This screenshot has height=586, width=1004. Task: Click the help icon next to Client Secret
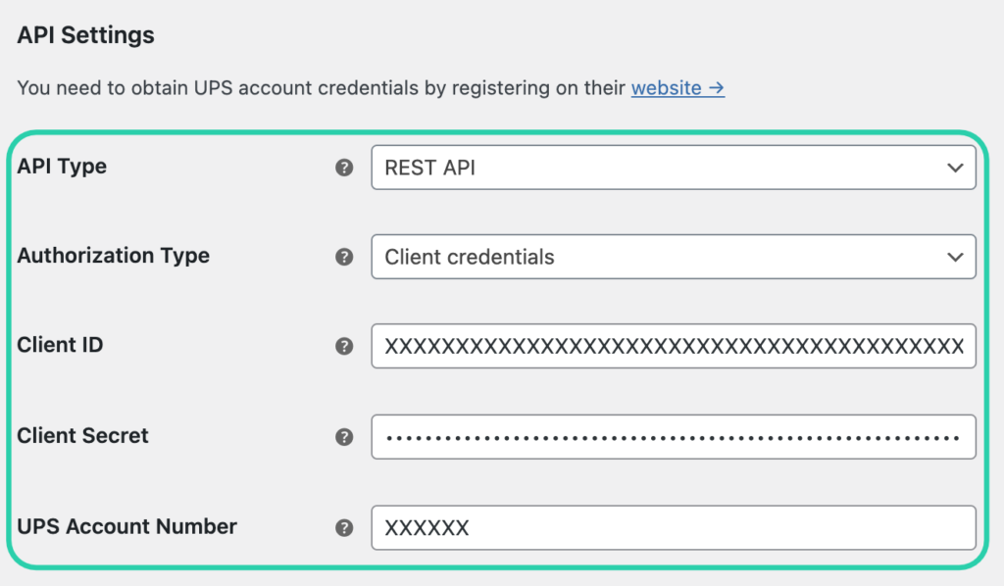tap(344, 437)
